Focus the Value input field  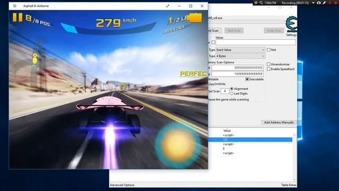pos(256,42)
